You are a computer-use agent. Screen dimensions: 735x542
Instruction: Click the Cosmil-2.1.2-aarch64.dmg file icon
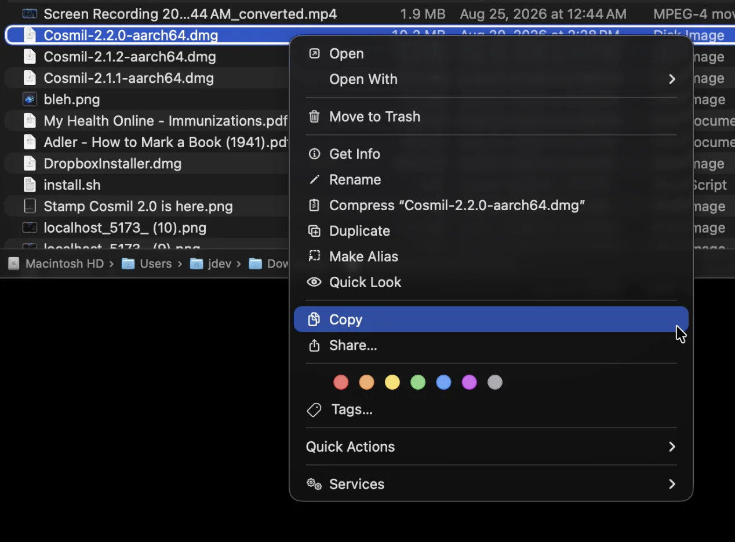[x=30, y=57]
